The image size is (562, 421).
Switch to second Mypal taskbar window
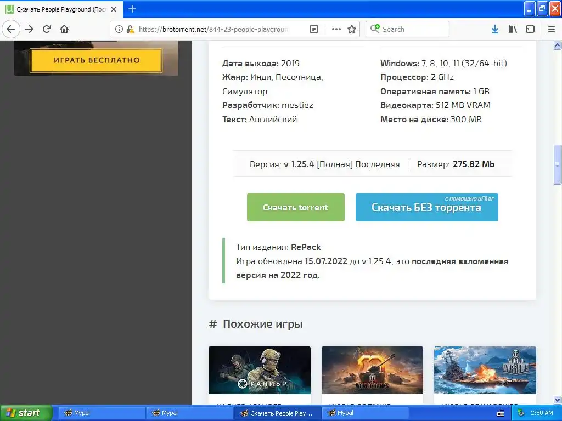189,413
